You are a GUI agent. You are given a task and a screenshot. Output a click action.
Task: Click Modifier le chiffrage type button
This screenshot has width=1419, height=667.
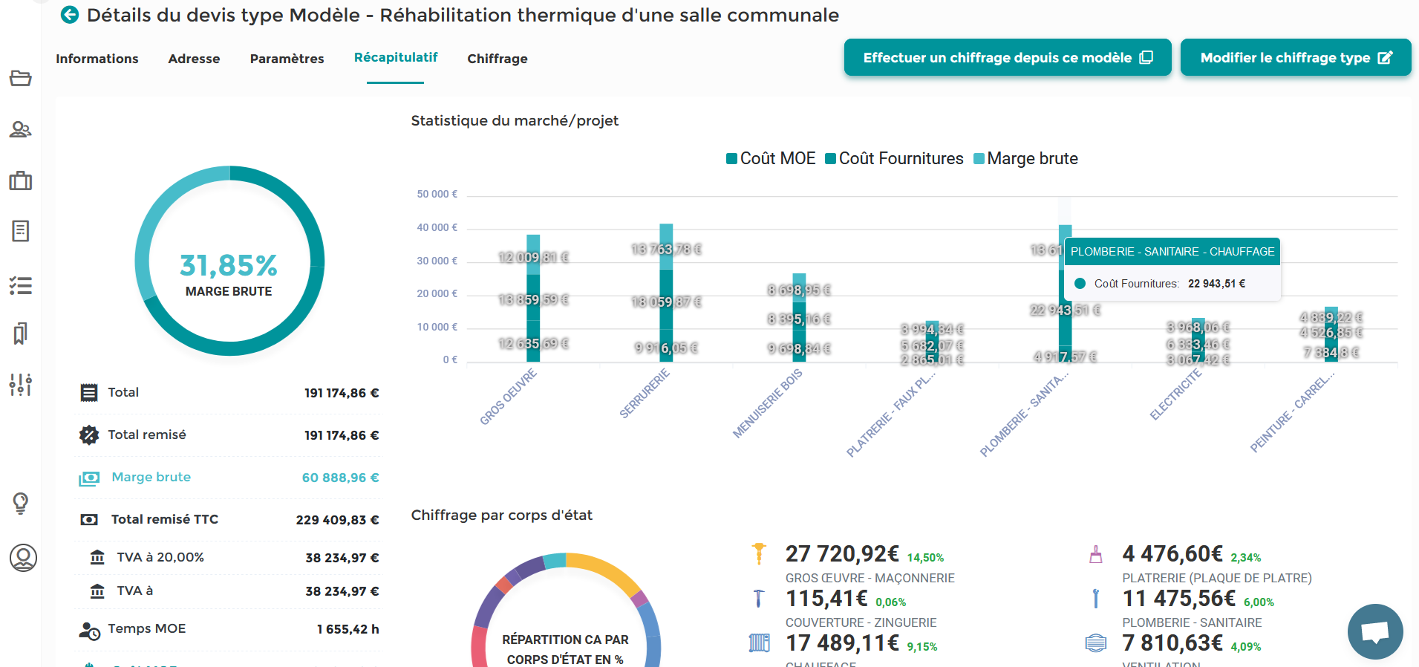[1295, 57]
